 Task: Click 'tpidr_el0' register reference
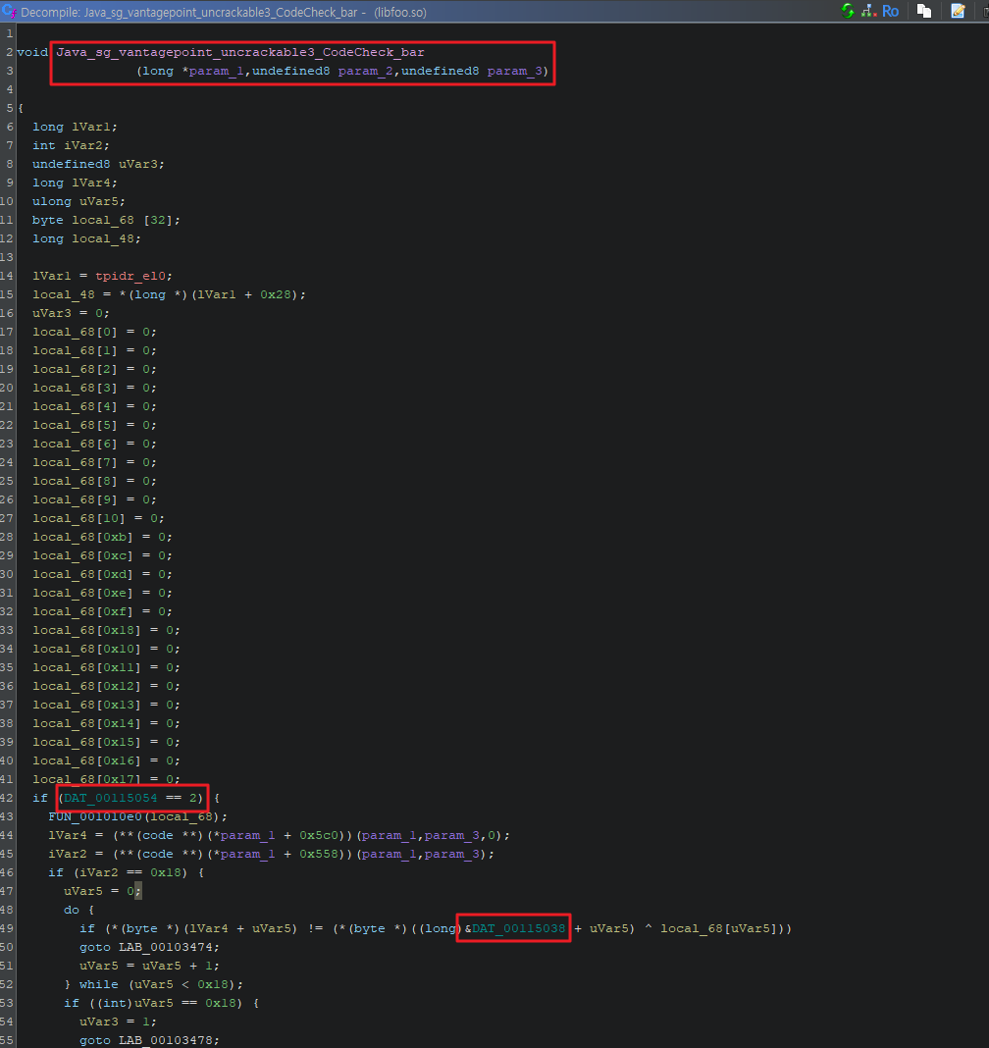130,276
